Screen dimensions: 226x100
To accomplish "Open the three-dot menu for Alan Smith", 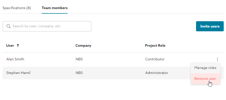I will click(x=217, y=59).
